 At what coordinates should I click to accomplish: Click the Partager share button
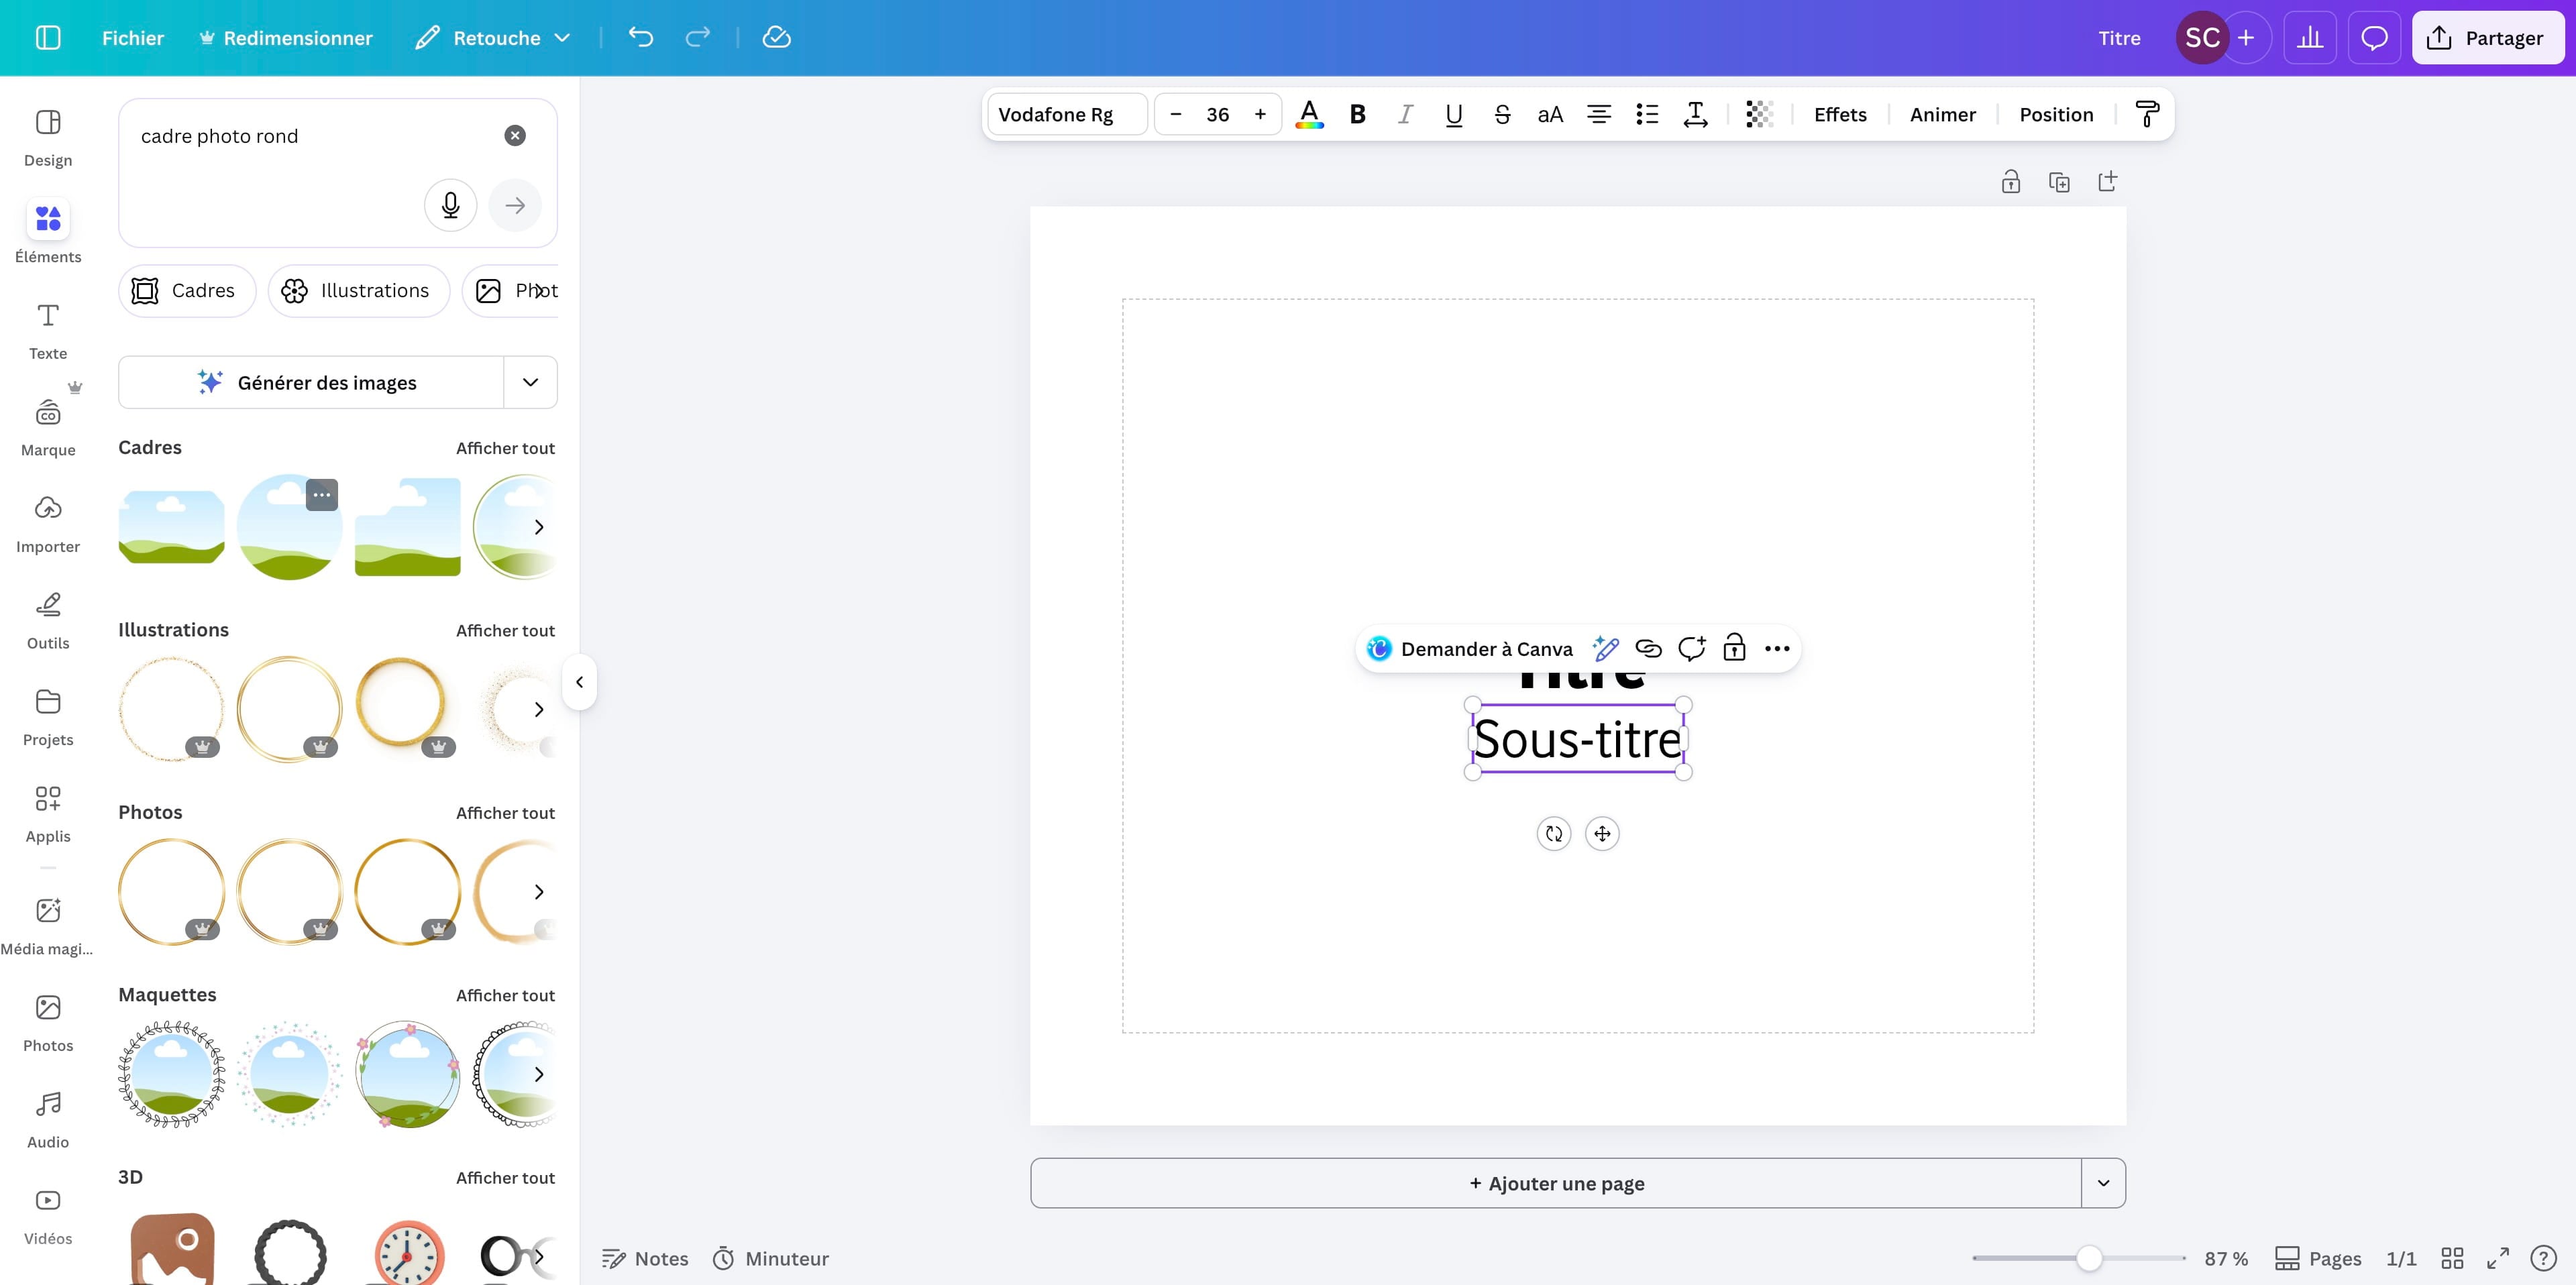[2487, 38]
